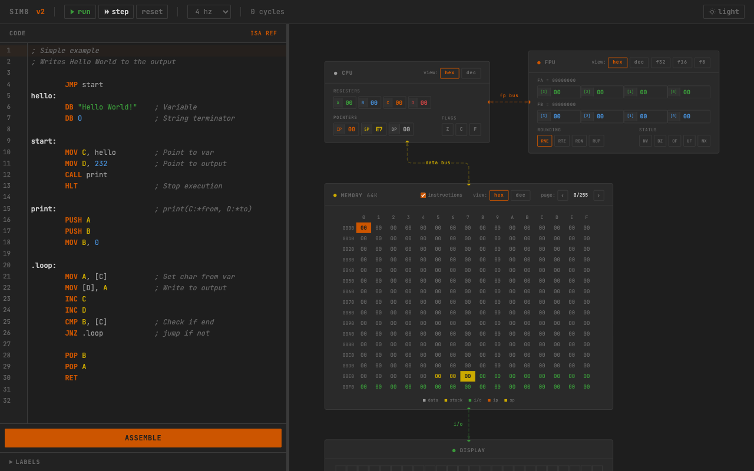754x471 pixels.
Task: Click the NV status flag in FPU
Action: [645, 141]
